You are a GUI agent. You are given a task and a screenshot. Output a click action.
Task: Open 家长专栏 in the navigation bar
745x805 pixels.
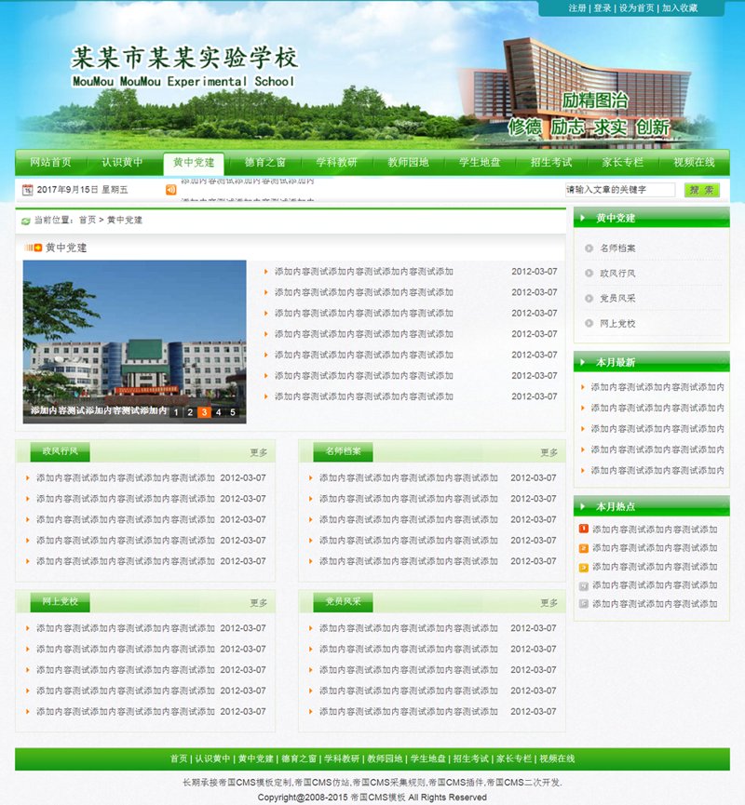(622, 162)
